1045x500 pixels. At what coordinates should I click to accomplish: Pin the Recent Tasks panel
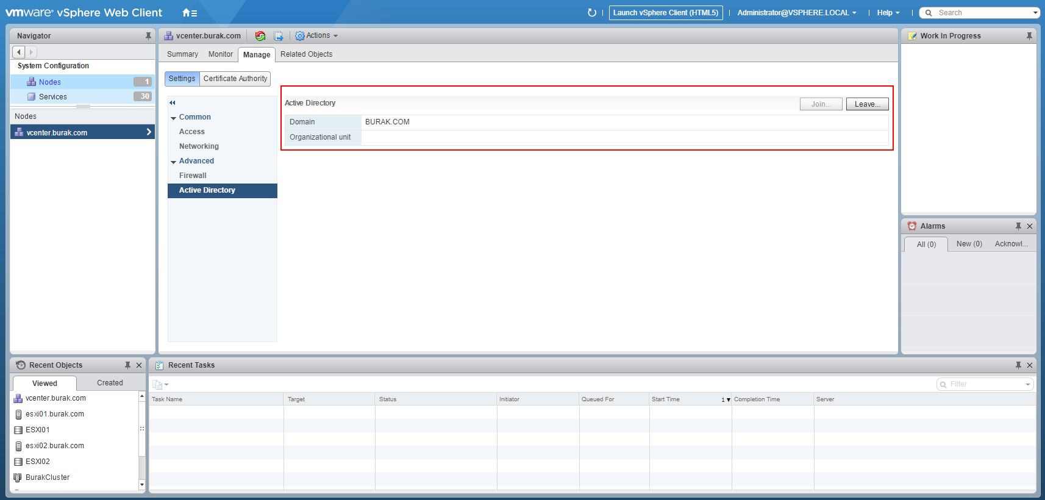pyautogui.click(x=1018, y=365)
